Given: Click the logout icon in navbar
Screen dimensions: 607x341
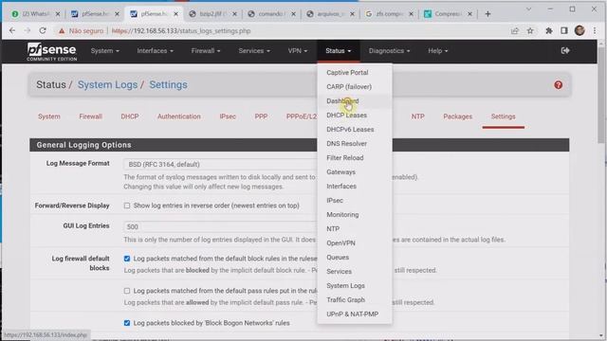Looking at the screenshot, I should pyautogui.click(x=565, y=50).
